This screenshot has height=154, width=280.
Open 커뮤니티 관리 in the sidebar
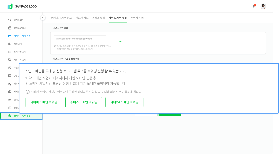(x=20, y=60)
